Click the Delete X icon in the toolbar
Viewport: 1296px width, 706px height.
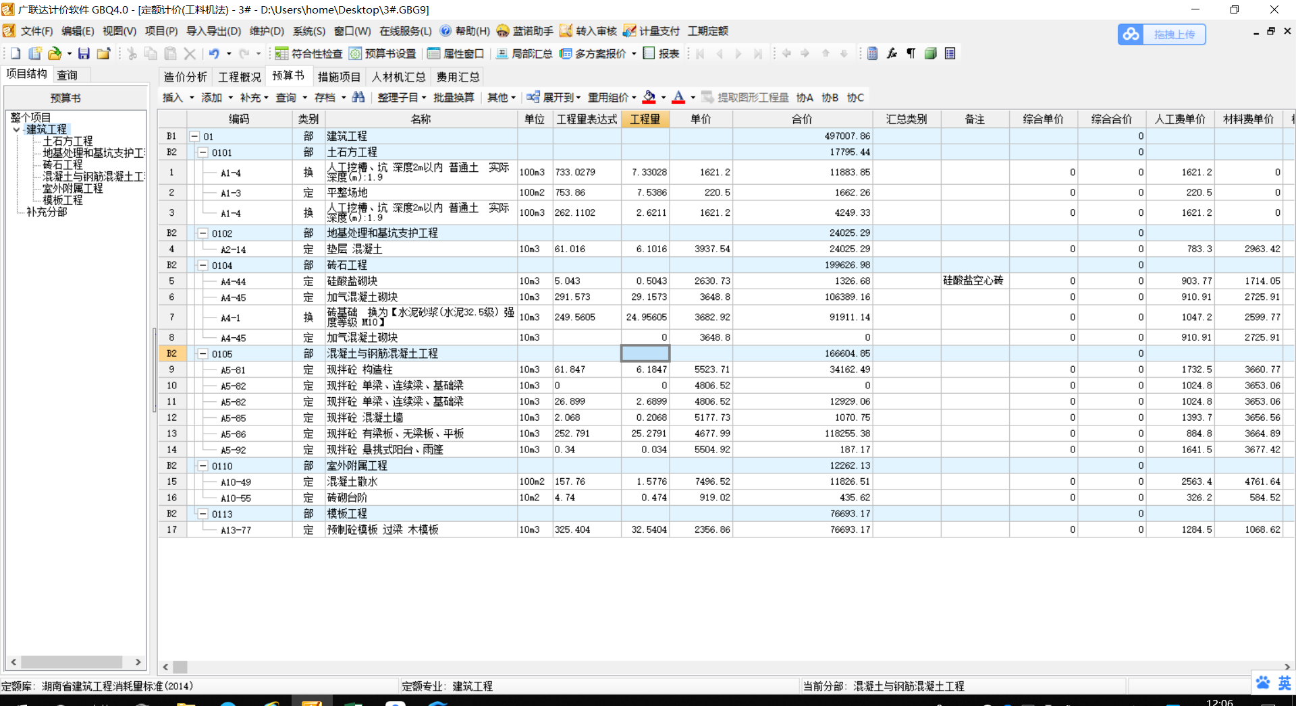click(x=190, y=53)
